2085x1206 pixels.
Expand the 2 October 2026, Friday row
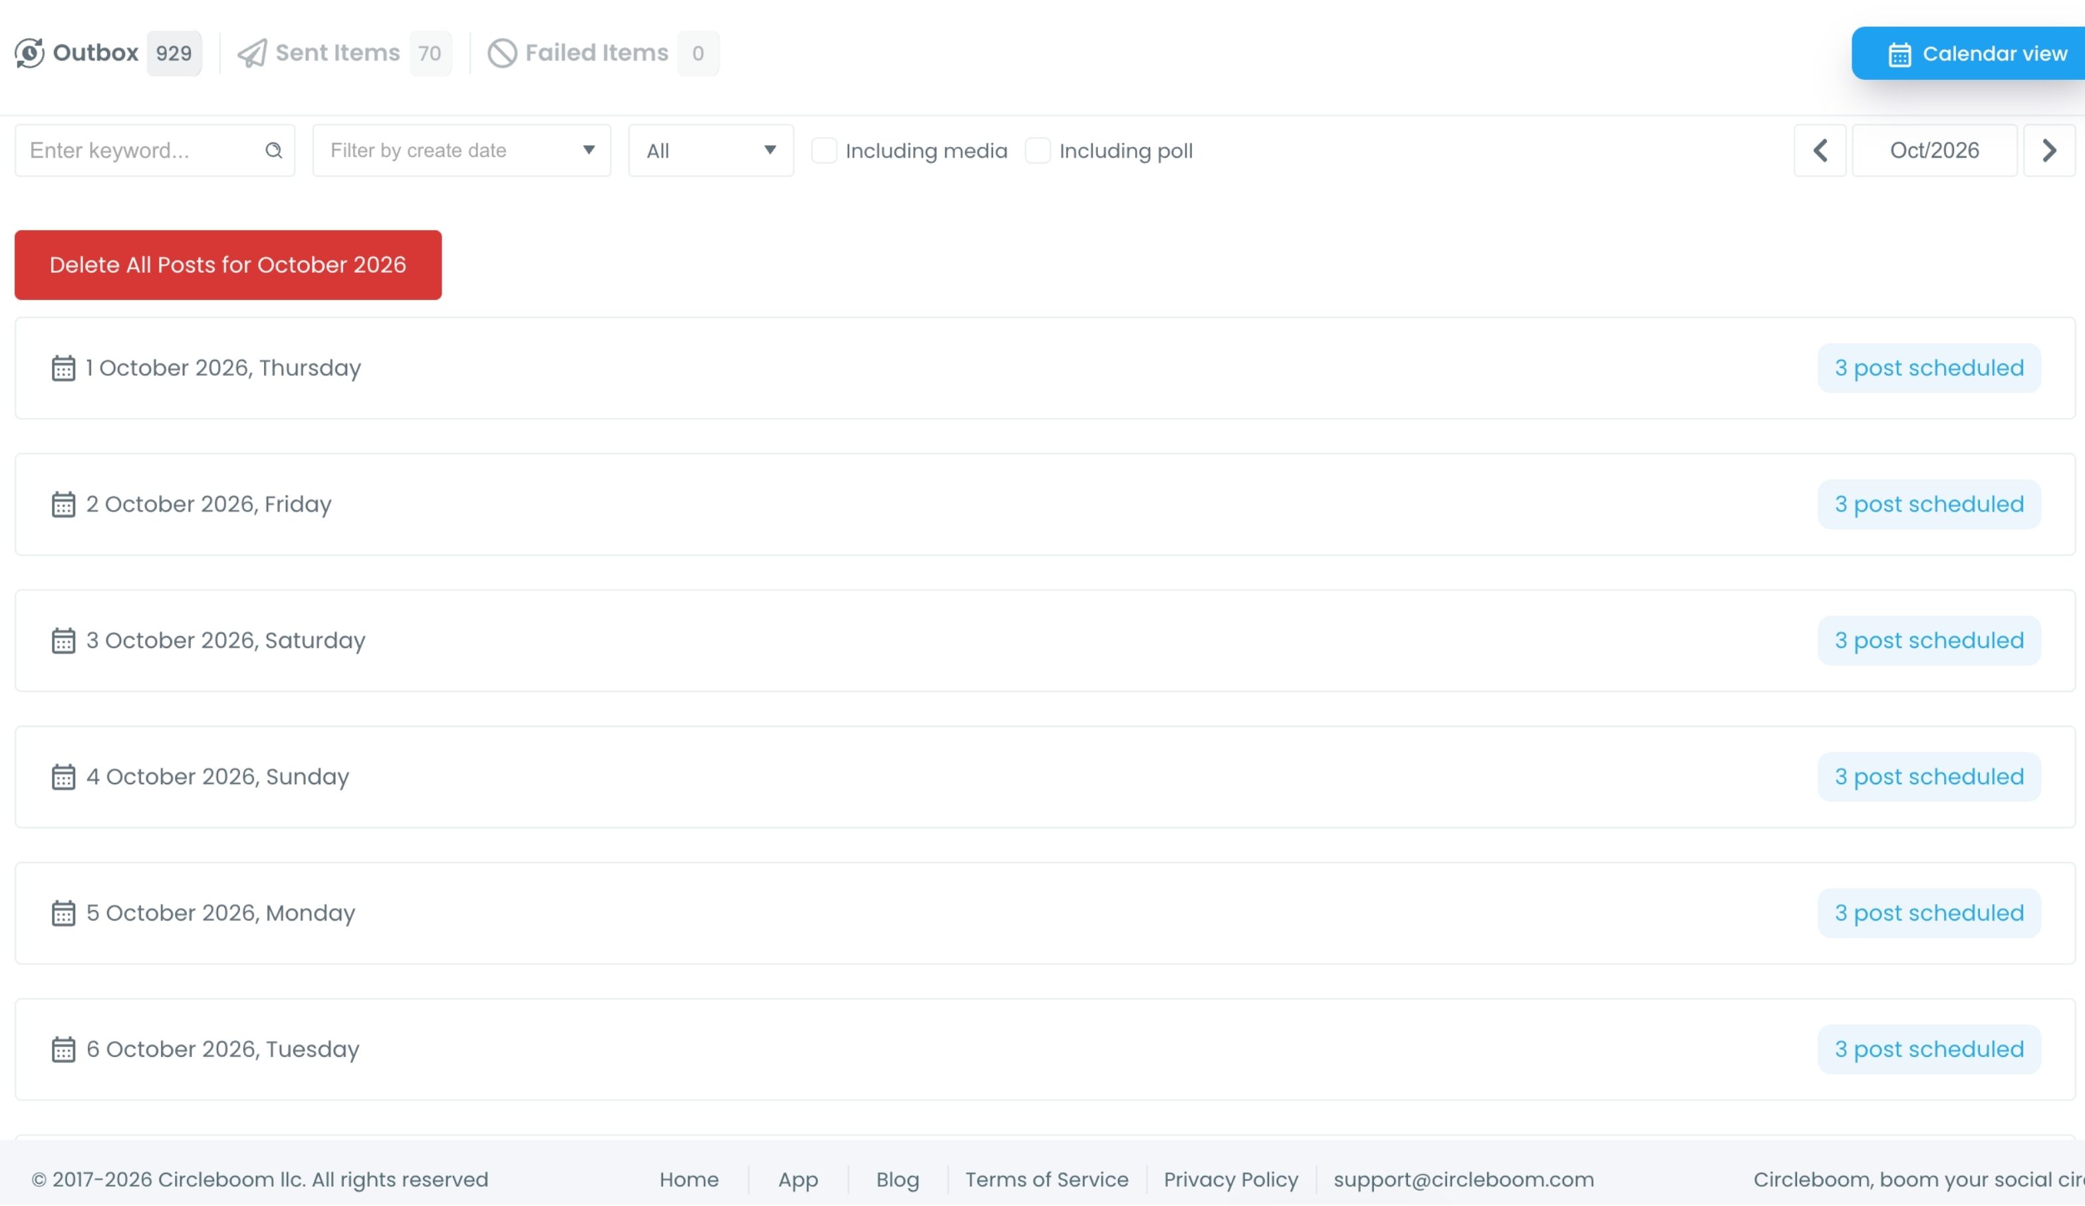1045,505
